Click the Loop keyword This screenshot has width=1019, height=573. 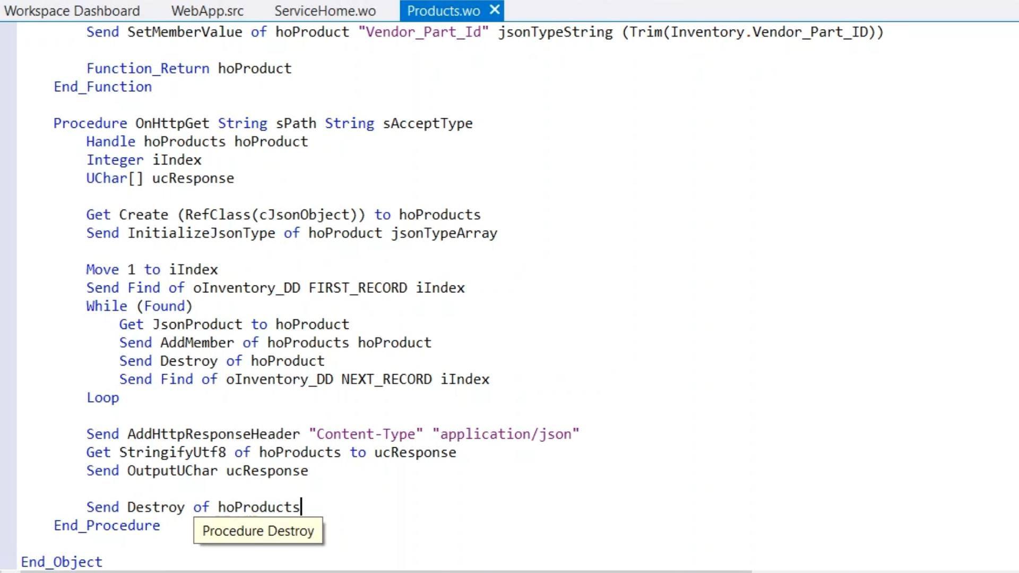(x=102, y=397)
